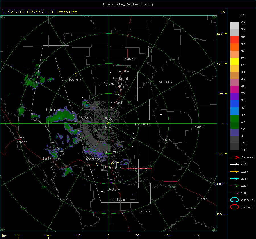Screen dimensions: 256x239
Task: Click the Lacombe city label
Action: click(x=123, y=71)
